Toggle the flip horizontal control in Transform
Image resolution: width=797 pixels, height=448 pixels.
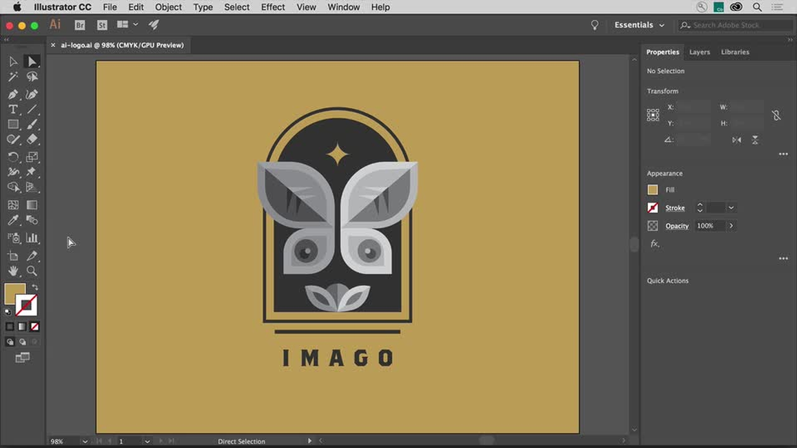pos(737,140)
